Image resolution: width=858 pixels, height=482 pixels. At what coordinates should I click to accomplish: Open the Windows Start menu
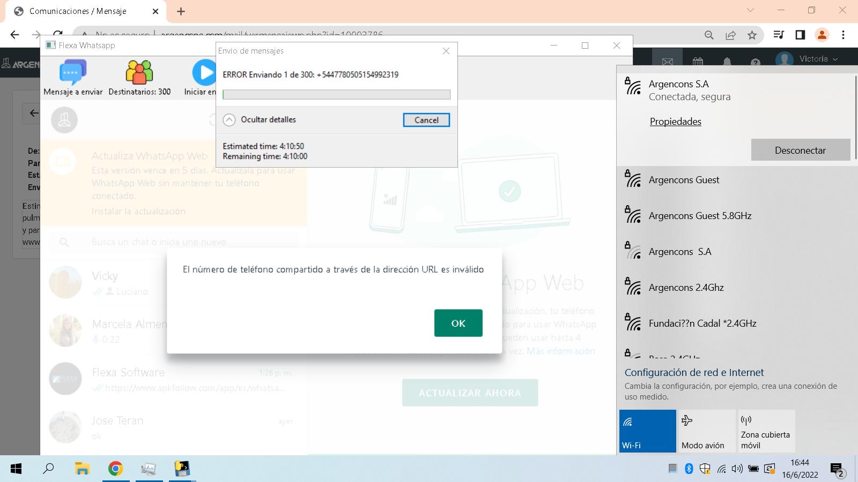(16, 469)
